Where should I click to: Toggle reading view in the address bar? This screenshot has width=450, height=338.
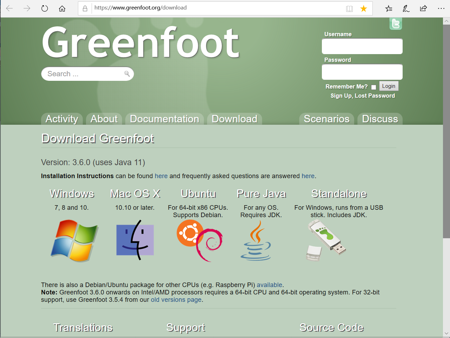[349, 8]
